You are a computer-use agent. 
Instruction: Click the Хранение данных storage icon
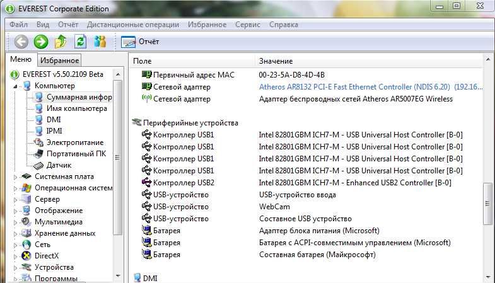(x=26, y=233)
